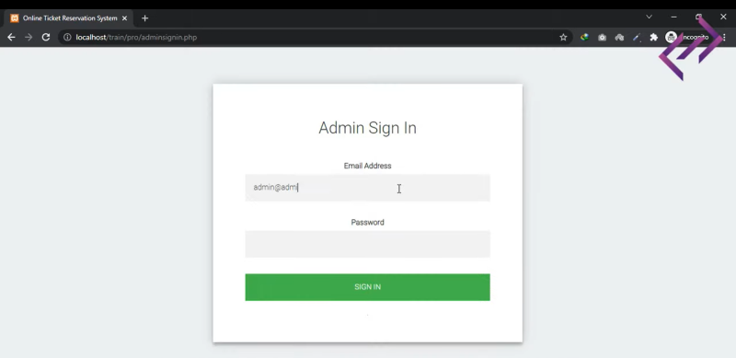
Task: Click the forward navigation arrow
Action: click(x=29, y=37)
